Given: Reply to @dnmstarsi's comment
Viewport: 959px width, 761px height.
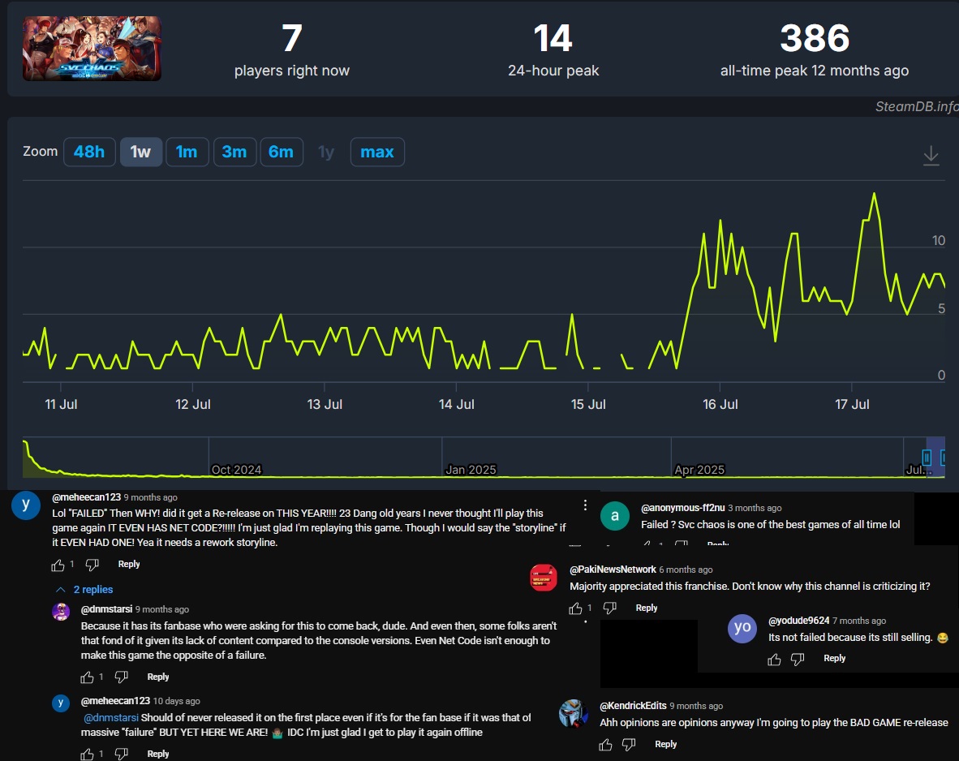Looking at the screenshot, I should (x=157, y=677).
